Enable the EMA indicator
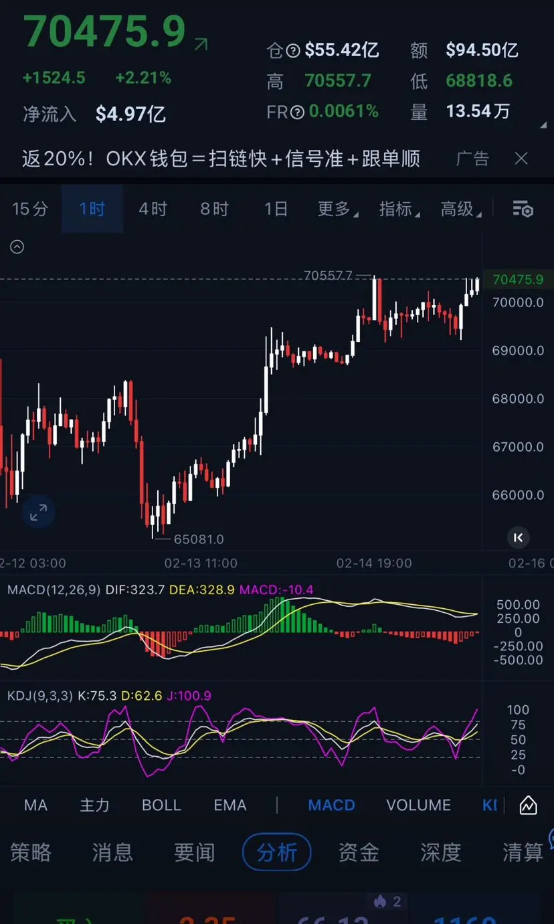This screenshot has height=924, width=554. 230,805
